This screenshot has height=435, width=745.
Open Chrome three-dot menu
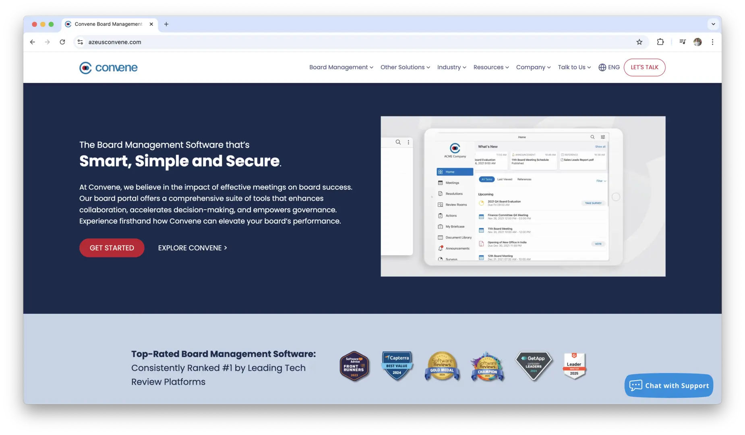coord(712,42)
